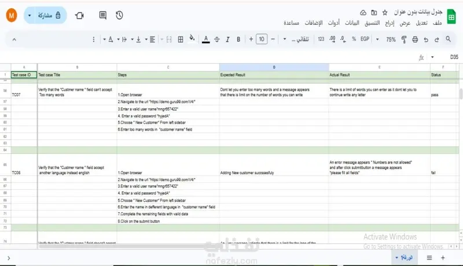463x266 pixels.
Task: Expand the font family dropdown
Action: point(296,39)
